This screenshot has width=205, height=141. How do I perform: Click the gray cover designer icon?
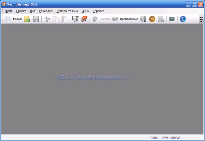[x=161, y=19]
